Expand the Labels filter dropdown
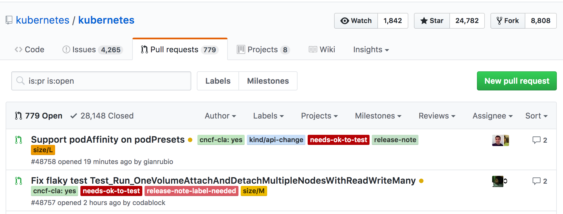 tap(269, 116)
